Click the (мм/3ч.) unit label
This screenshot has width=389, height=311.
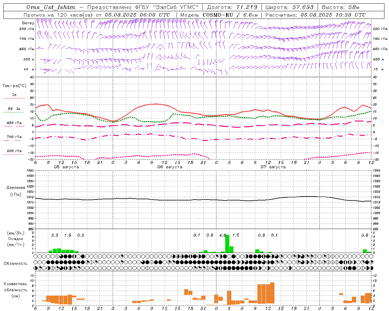click(x=15, y=233)
